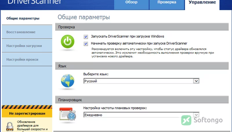Toggle Запускать DriverScanner при загрузке Windows checkbox
Screen dimensions: 232x132
(86, 37)
